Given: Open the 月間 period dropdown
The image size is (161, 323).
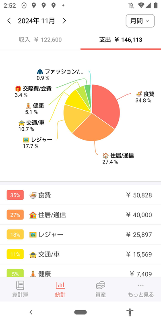Looking at the screenshot, I should 140,21.
